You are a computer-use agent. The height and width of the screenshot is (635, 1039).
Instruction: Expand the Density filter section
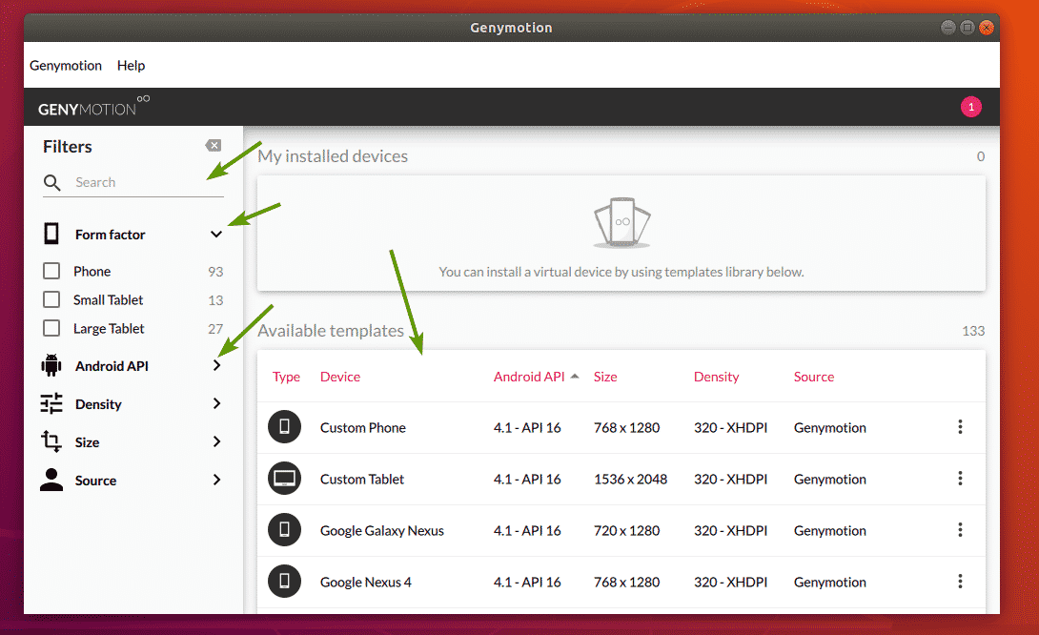(216, 404)
